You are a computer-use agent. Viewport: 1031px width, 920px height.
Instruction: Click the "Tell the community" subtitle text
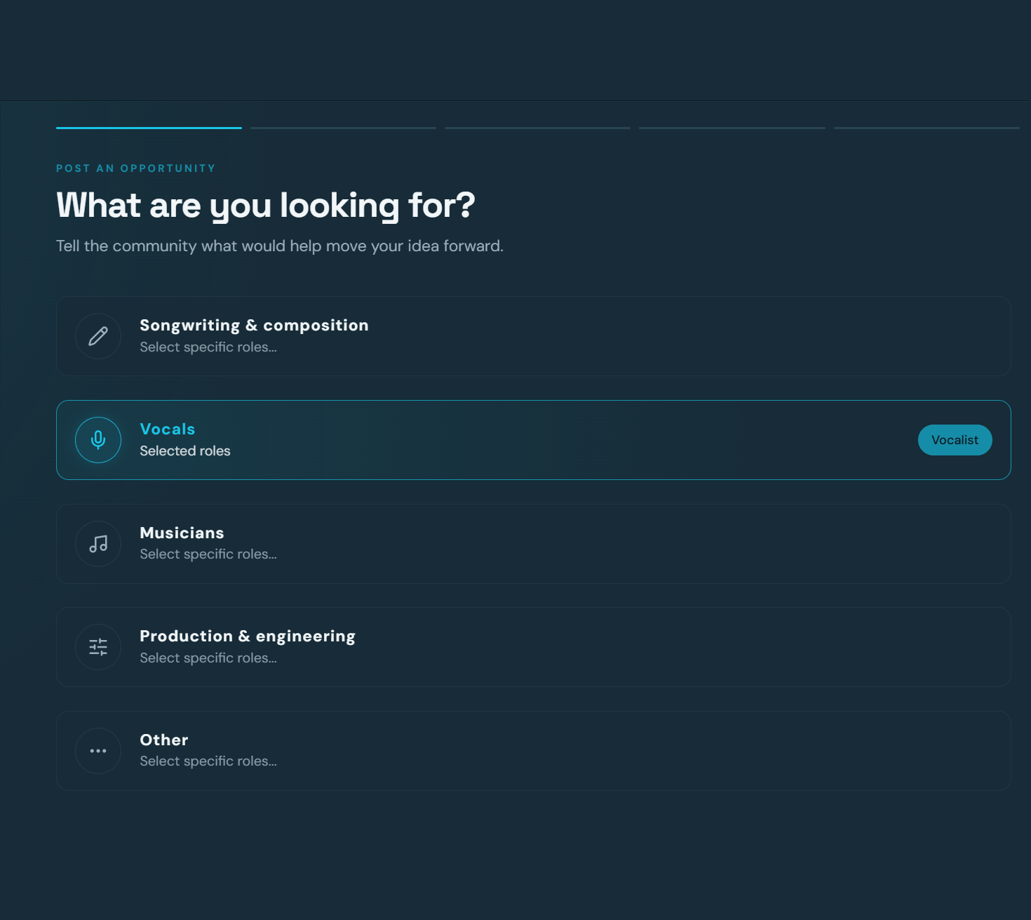[x=280, y=246]
